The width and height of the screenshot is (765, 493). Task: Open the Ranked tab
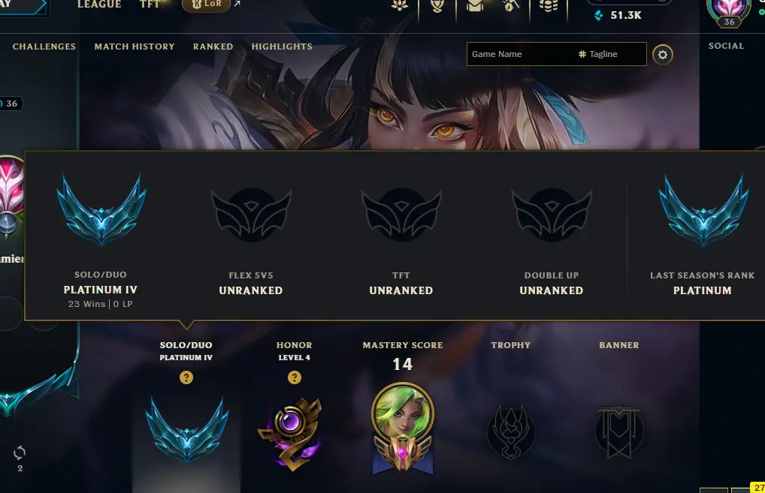(213, 47)
